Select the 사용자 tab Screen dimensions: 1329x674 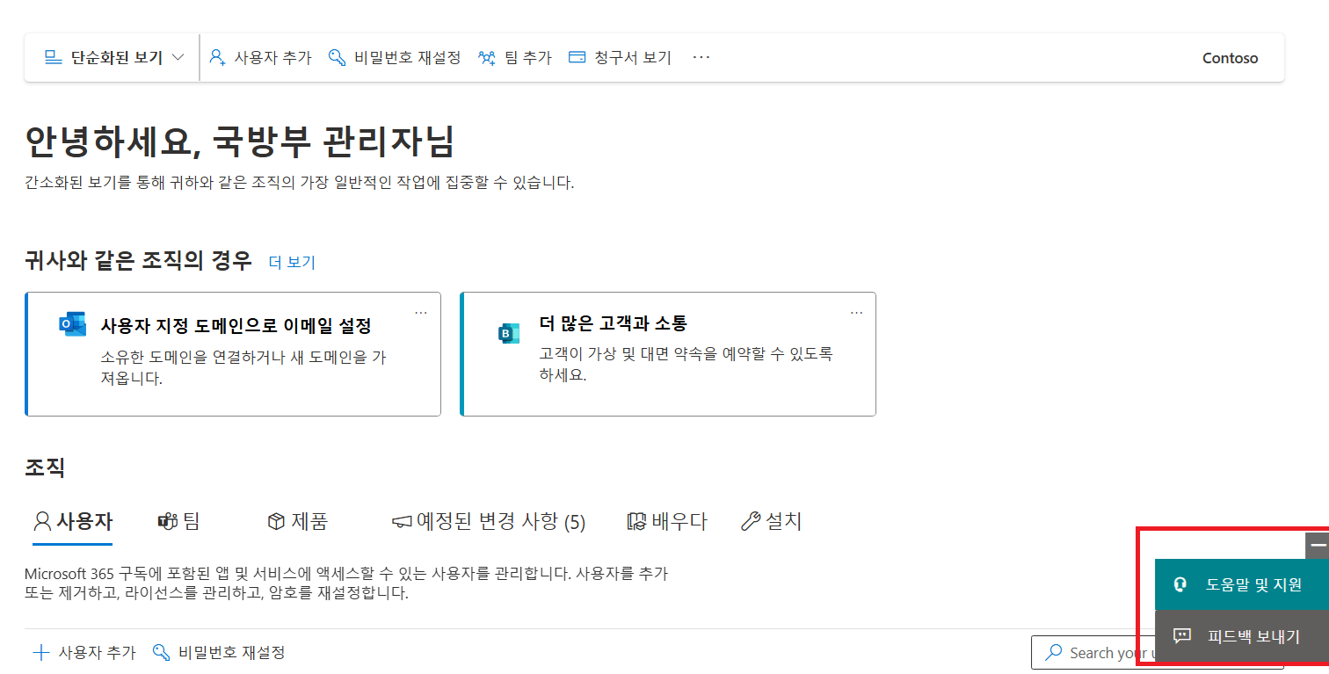pos(73,521)
